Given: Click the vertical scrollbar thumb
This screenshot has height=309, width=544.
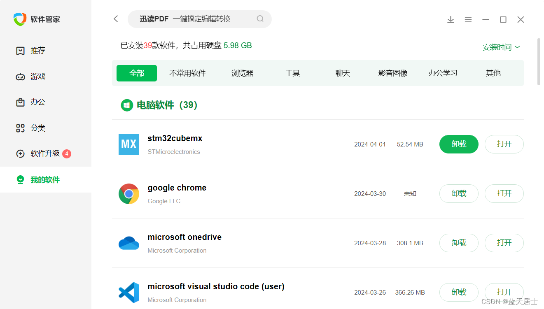Looking at the screenshot, I should [x=539, y=62].
